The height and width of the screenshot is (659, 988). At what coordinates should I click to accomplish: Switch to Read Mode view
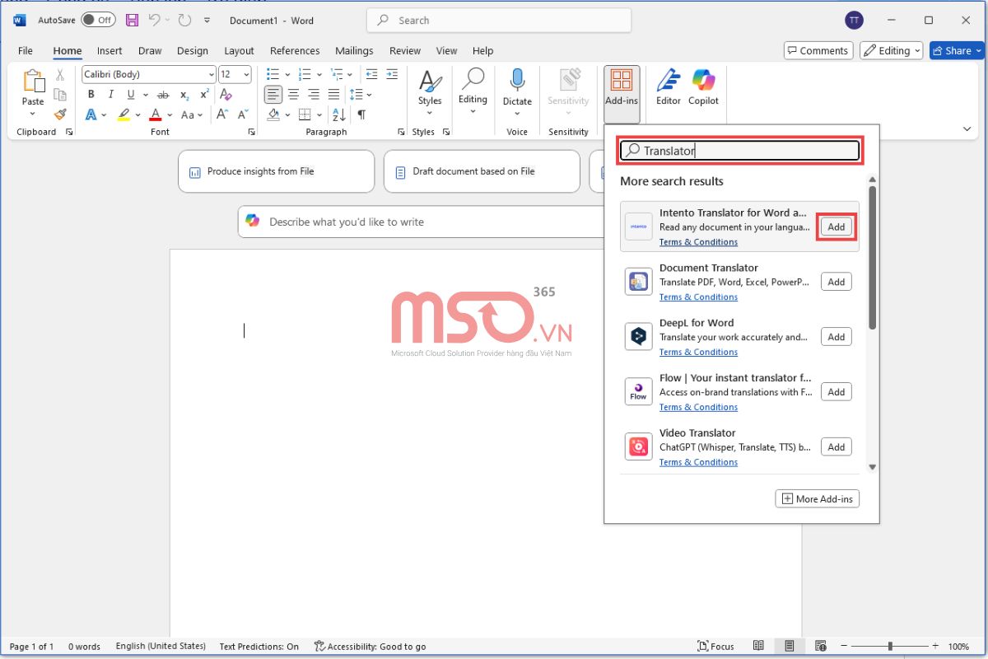(758, 647)
